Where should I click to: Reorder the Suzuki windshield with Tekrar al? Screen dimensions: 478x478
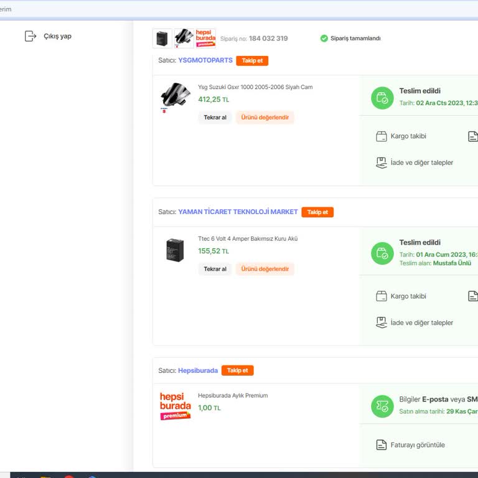tap(215, 118)
